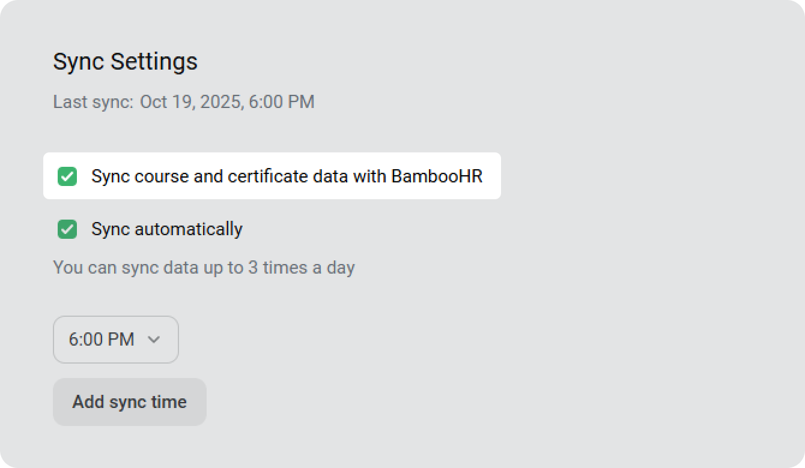This screenshot has width=805, height=468.
Task: Click the green checkmark icon for BambooHR sync
Action: coord(67,176)
